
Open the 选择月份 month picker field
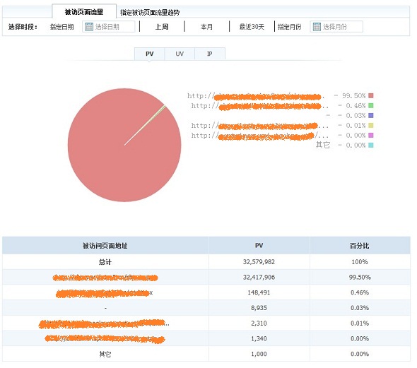pos(336,27)
